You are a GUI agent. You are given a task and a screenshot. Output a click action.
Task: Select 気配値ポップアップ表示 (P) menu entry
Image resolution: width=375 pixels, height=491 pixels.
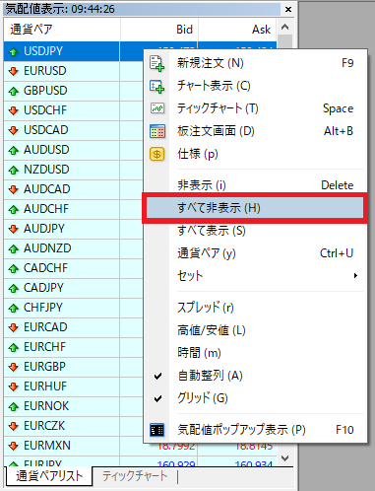tap(255, 430)
